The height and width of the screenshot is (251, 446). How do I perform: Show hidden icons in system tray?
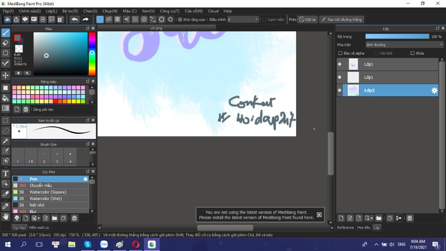point(376,244)
